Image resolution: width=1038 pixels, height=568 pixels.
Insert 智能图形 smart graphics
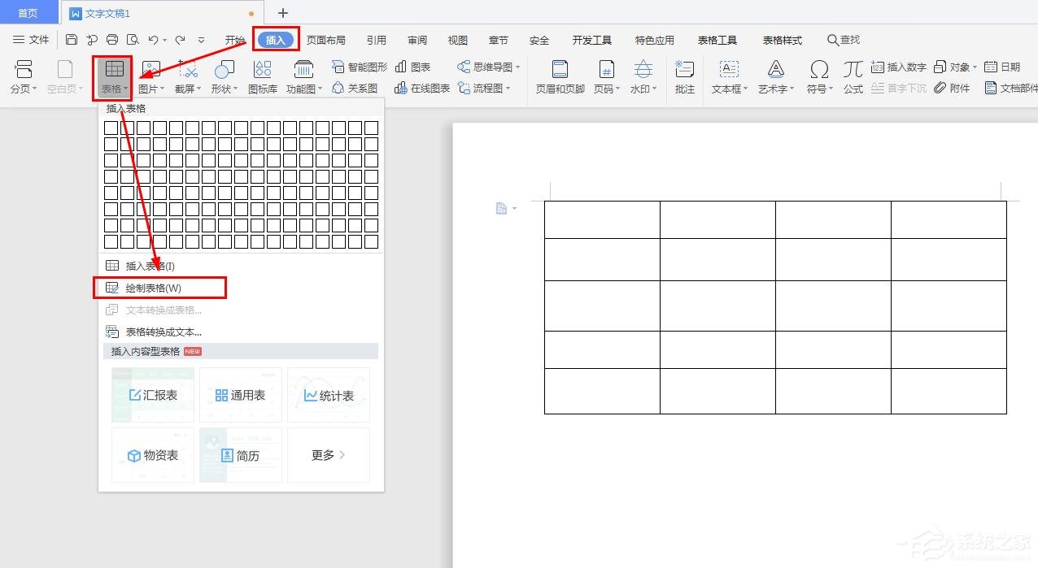pyautogui.click(x=360, y=67)
